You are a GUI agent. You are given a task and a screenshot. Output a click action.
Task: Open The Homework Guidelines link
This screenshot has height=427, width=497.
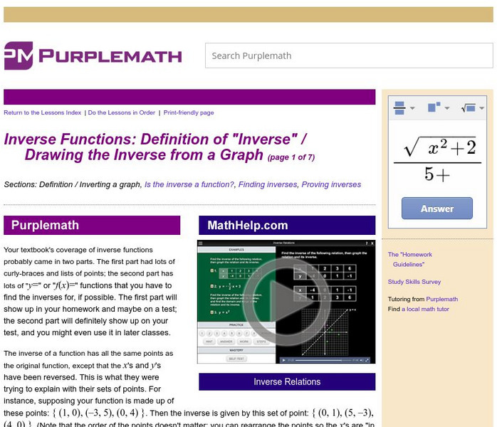[x=410, y=260]
